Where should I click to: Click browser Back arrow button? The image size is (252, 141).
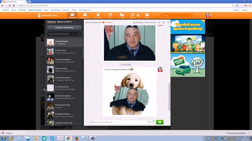(x=2, y=5)
